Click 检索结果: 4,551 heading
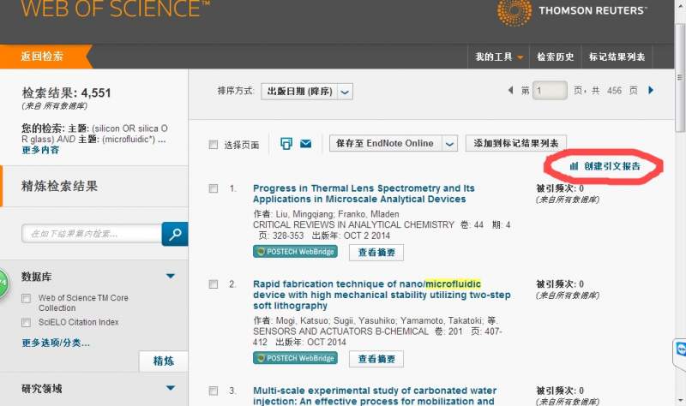Image resolution: width=686 pixels, height=406 pixels. (x=66, y=93)
